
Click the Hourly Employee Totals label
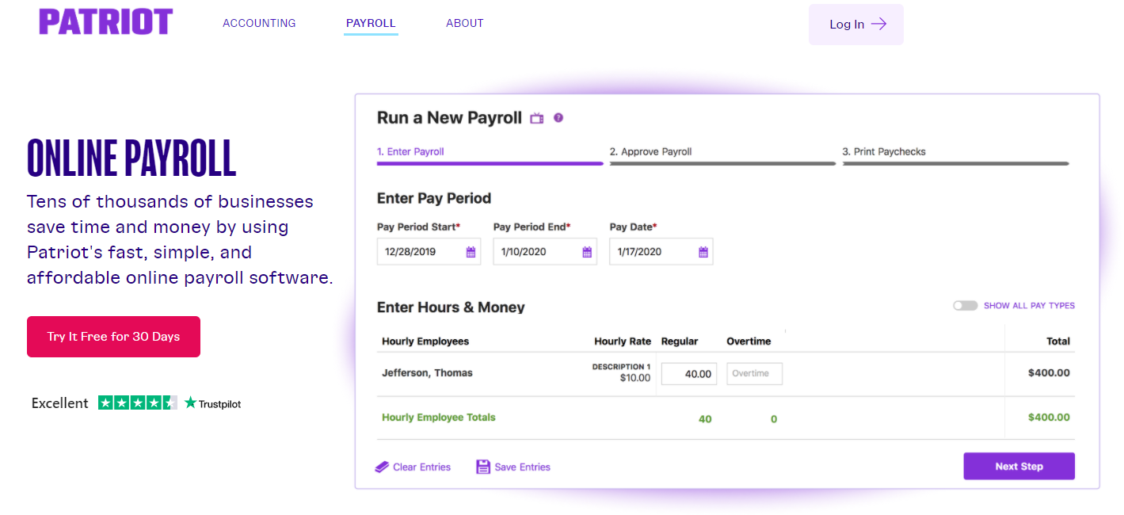tap(439, 418)
